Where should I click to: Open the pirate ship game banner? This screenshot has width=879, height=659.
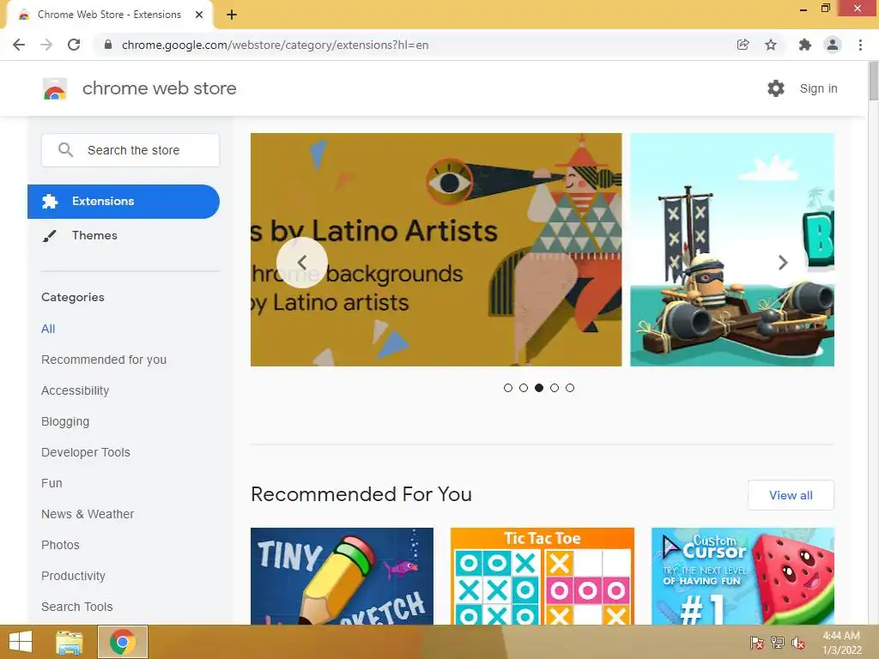(732, 250)
